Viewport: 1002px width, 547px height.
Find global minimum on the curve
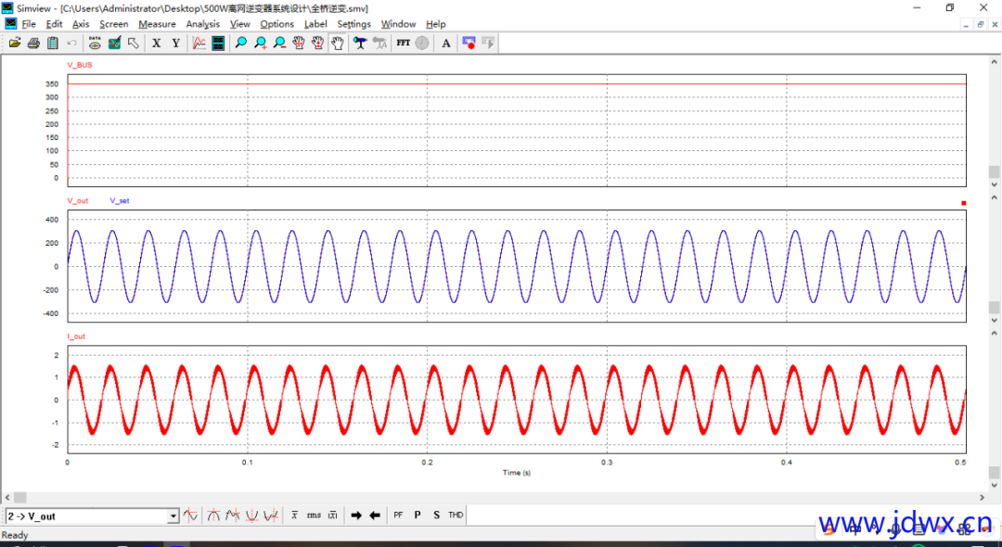tap(251, 515)
